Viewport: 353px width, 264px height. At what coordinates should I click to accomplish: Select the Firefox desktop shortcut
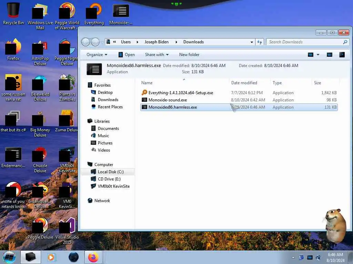[13, 49]
